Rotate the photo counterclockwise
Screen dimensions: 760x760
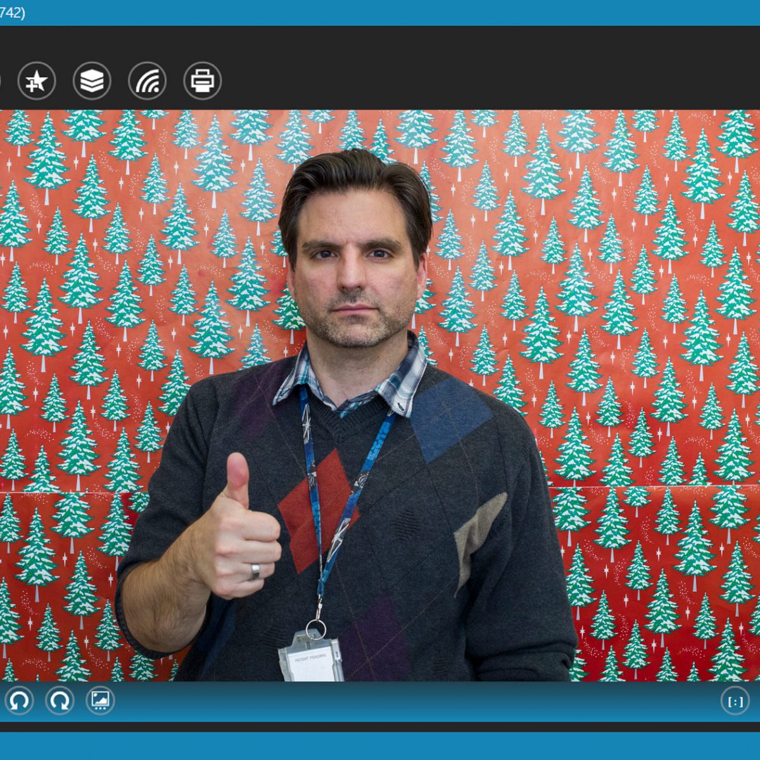point(19,701)
